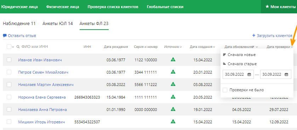Click the Сначала старые sort icon

point(224,64)
